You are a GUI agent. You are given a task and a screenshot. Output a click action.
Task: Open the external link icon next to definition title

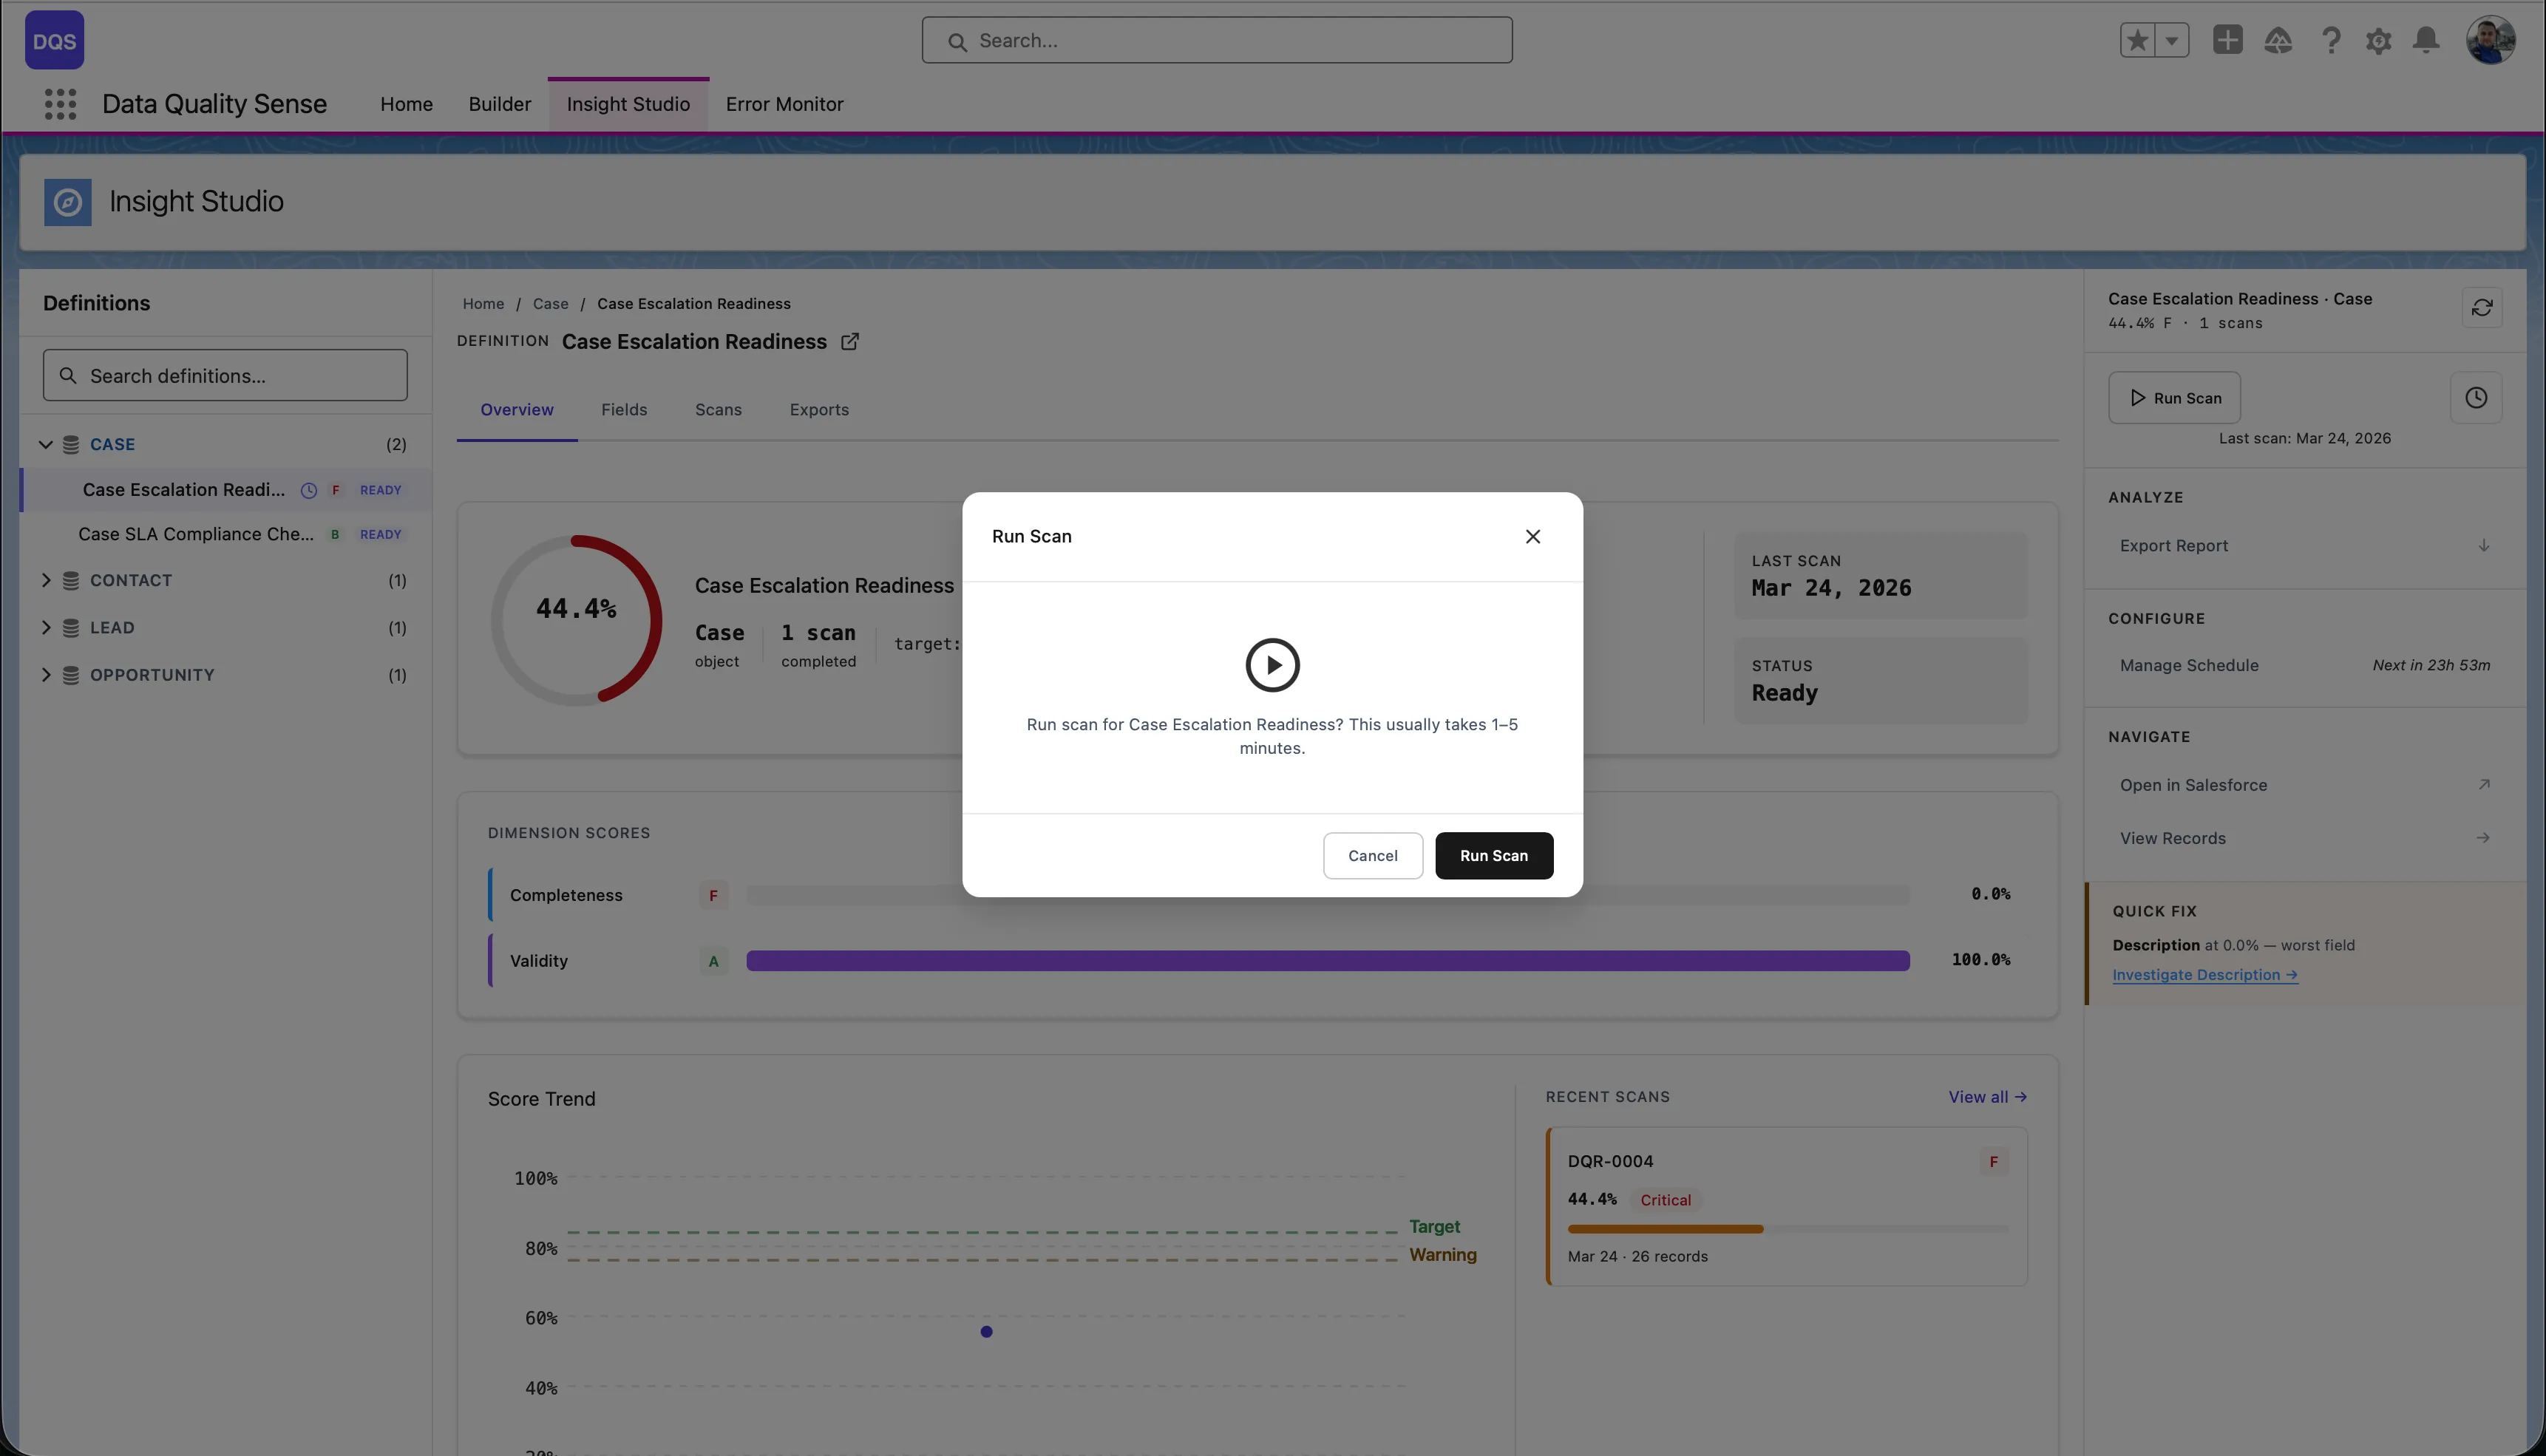tap(850, 341)
